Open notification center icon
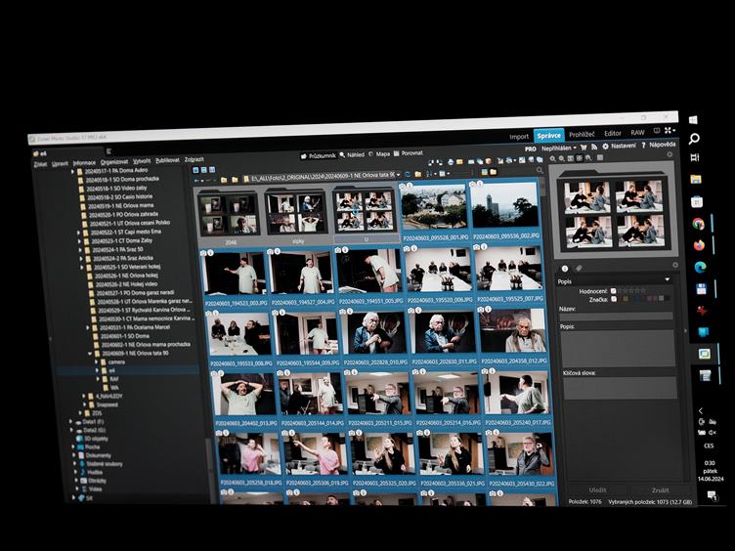Image resolution: width=735 pixels, height=551 pixels. (x=712, y=494)
